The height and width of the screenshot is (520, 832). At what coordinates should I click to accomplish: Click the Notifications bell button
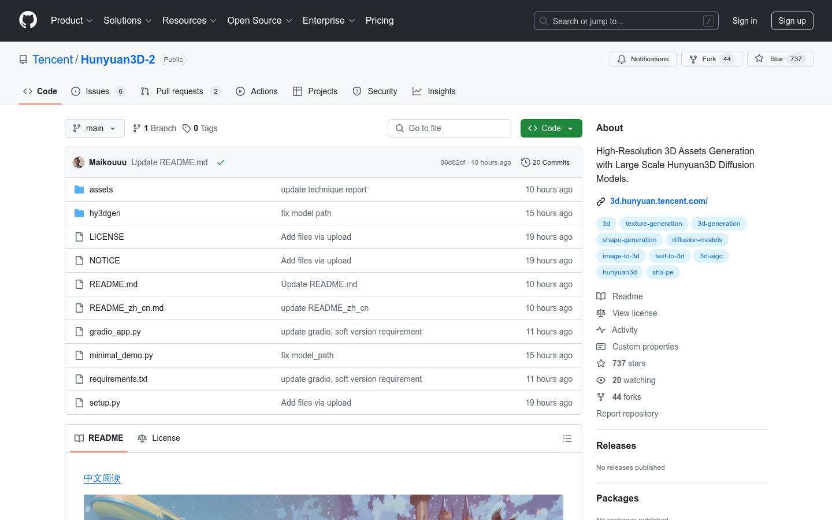[x=642, y=59]
